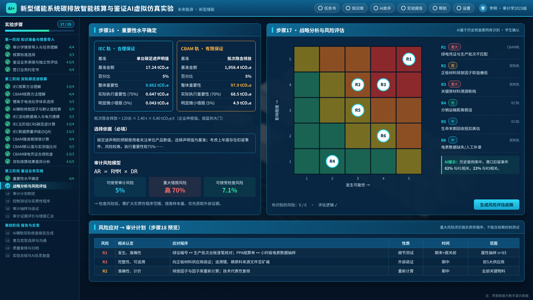Click the IEC轨 合理保证 card title
Image resolution: width=533 pixels, height=300 pixels.
117,49
